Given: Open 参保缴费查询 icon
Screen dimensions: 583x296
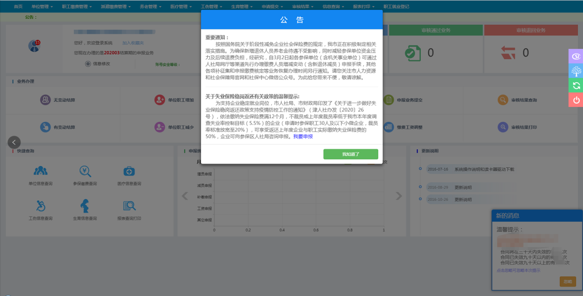Looking at the screenshot, I should point(85,171).
